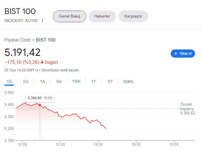Show the 1A chart range
The height and width of the screenshot is (151, 202).
click(x=42, y=81)
